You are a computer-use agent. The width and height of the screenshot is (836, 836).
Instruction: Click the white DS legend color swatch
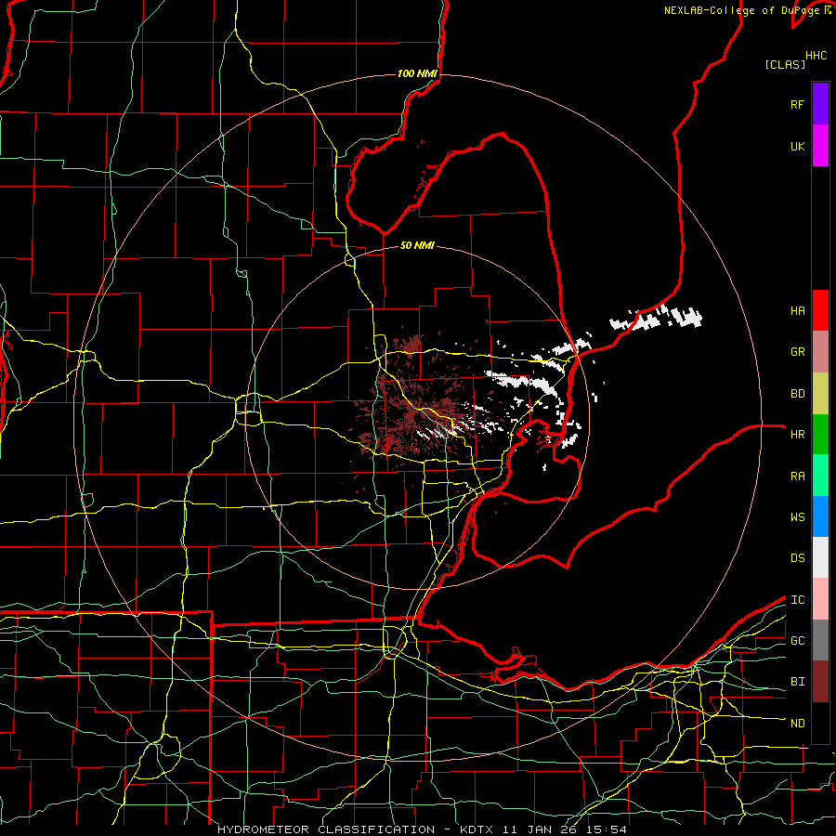click(x=820, y=557)
